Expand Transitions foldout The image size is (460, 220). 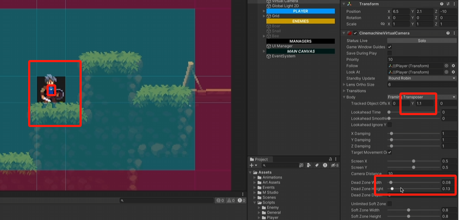pos(344,91)
